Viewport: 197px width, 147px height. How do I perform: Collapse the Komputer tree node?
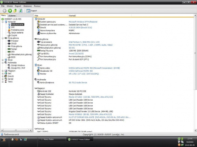point(3,22)
